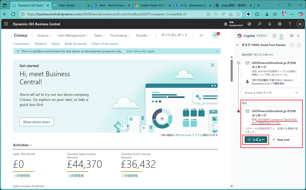The height and width of the screenshot is (190, 306).
Task: Open the Vendors link
Action: pos(40,44)
